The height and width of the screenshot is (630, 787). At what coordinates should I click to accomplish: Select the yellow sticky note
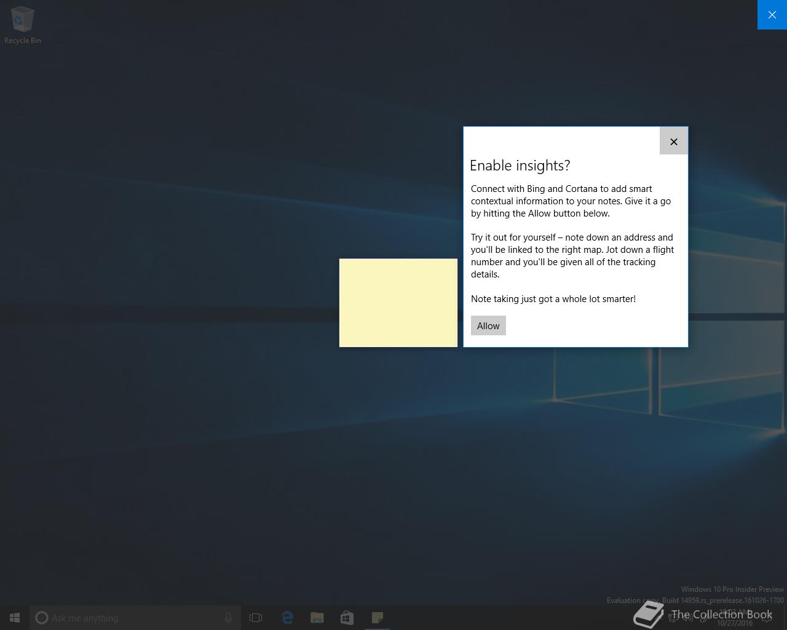398,303
